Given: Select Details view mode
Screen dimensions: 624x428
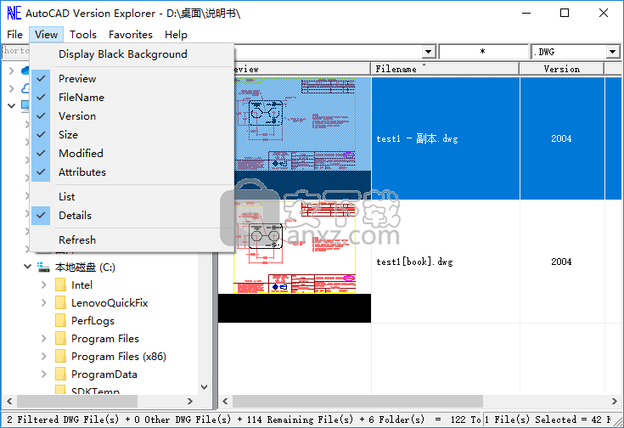Looking at the screenshot, I should click(132, 216).
